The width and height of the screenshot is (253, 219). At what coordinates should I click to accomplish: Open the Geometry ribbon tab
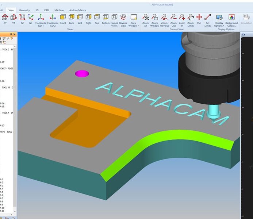(x=24, y=10)
